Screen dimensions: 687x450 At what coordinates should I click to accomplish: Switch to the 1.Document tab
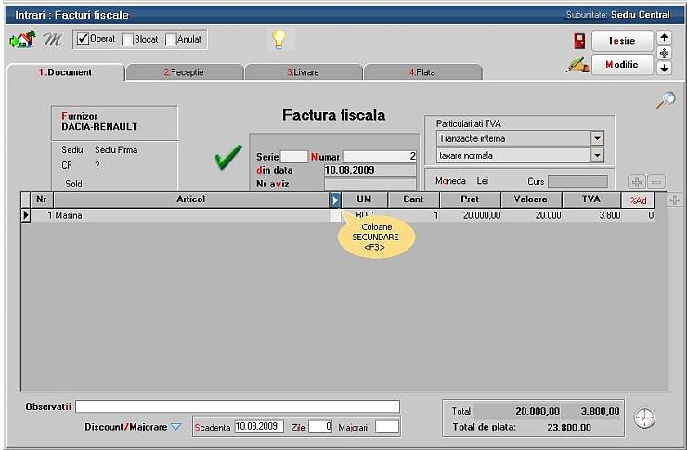66,72
